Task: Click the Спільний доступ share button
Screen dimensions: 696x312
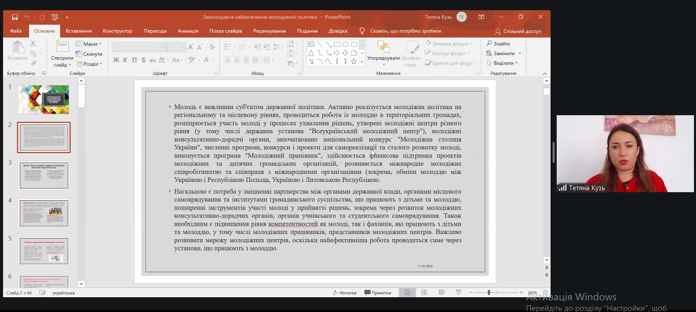Action: (518, 31)
